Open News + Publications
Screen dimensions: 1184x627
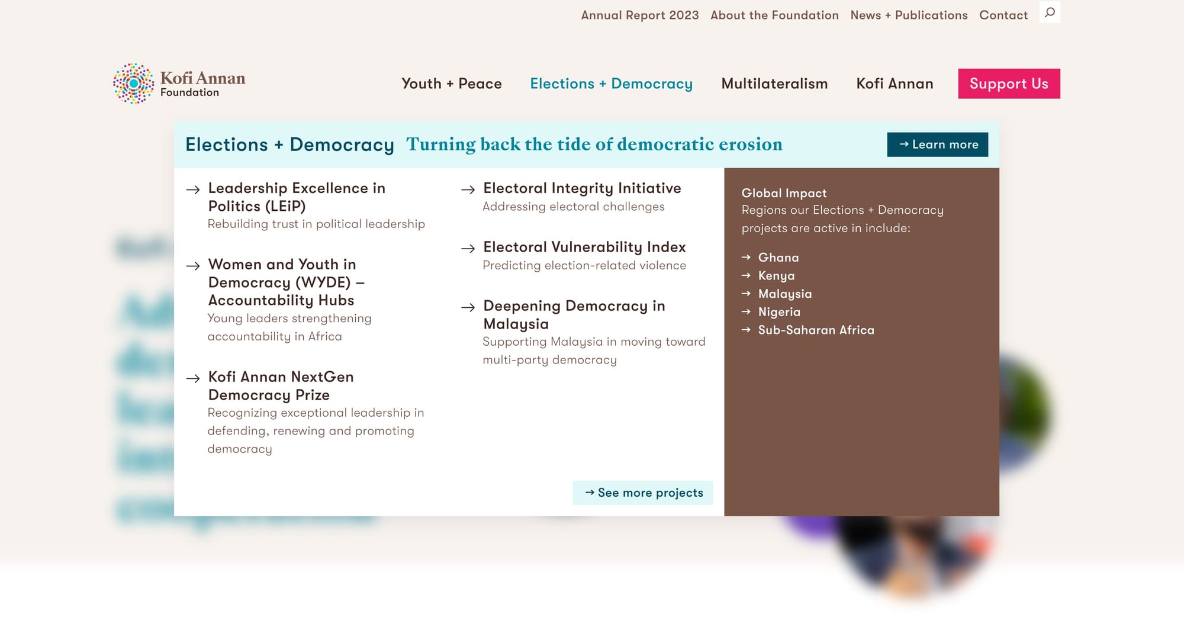pos(909,15)
